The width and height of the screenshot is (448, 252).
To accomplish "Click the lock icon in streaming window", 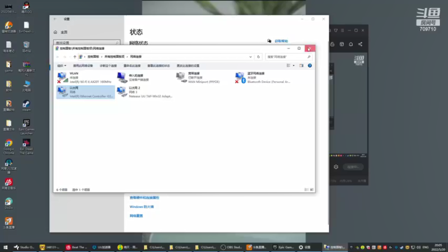I will 332,44.
